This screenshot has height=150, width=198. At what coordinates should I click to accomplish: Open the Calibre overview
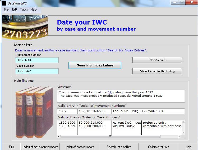[x=158, y=147]
